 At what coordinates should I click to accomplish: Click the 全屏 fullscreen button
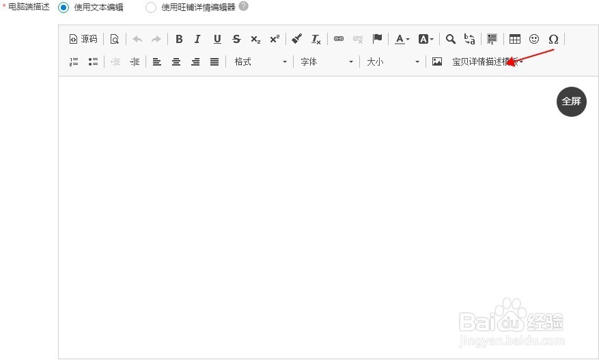point(571,101)
